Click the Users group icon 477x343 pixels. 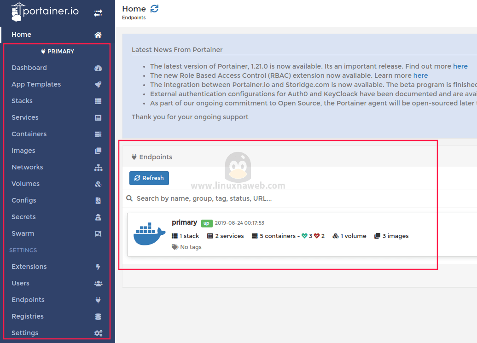pyautogui.click(x=98, y=284)
